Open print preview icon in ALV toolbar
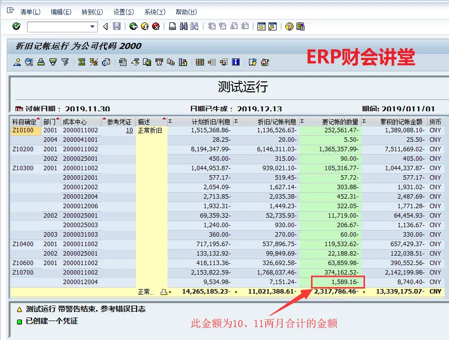This screenshot has height=340, width=449. point(106,62)
